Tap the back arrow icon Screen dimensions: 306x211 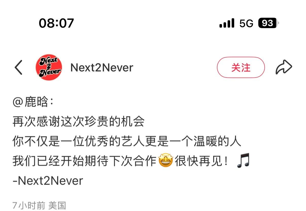pyautogui.click(x=19, y=67)
